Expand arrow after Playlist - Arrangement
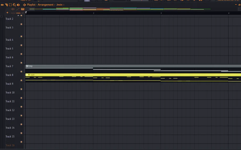Image resolution: width=241 pixels, height=150 pixels. 55,5
